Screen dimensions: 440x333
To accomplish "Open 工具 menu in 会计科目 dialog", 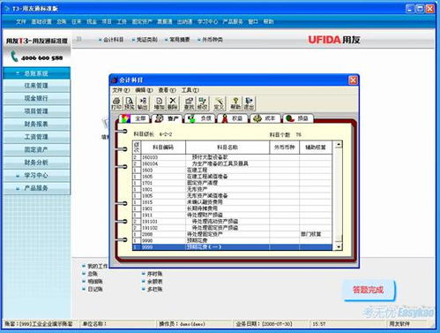I will [x=190, y=90].
